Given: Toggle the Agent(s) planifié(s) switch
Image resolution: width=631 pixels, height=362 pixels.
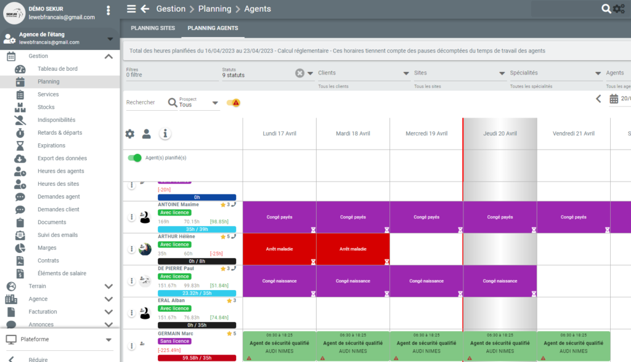Looking at the screenshot, I should coord(134,158).
